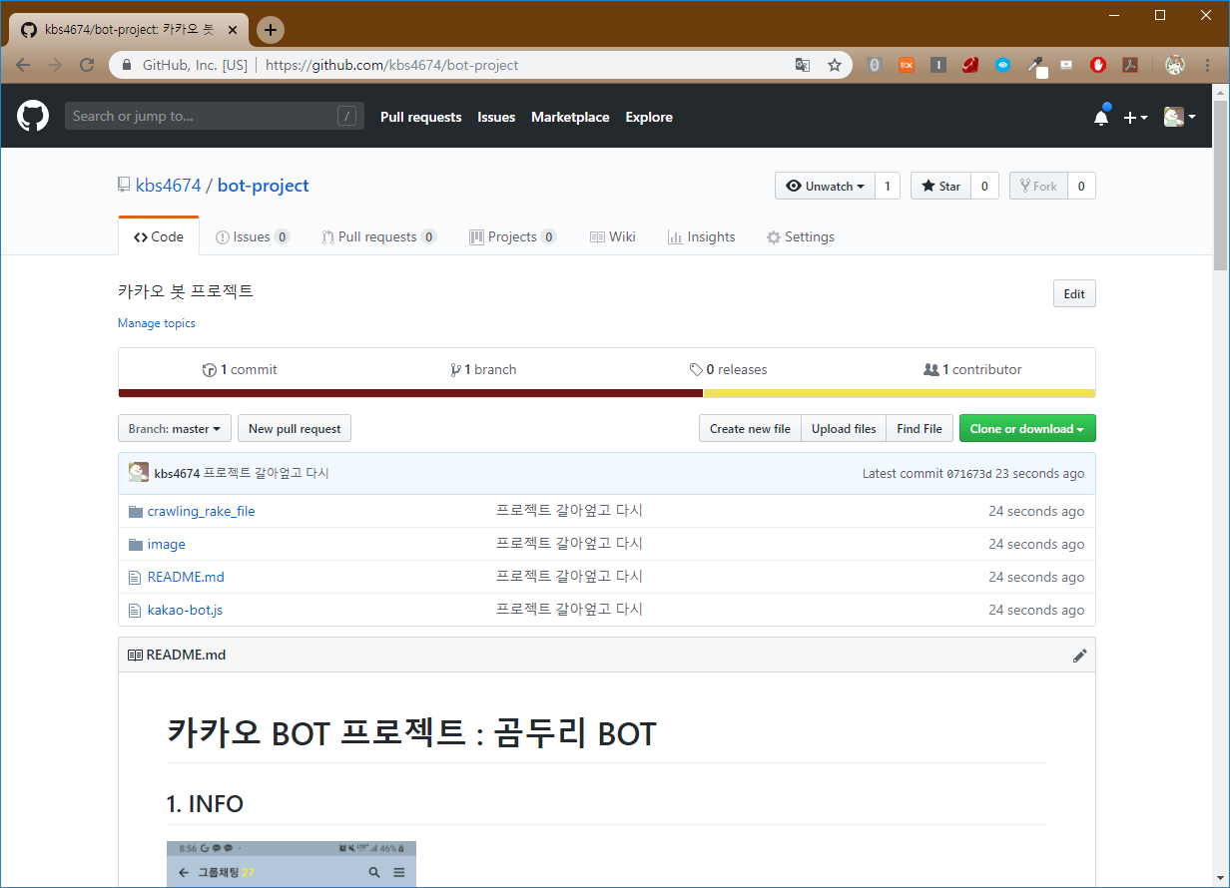Open Pull requests in top navigation
Image resolution: width=1230 pixels, height=888 pixels.
point(421,117)
